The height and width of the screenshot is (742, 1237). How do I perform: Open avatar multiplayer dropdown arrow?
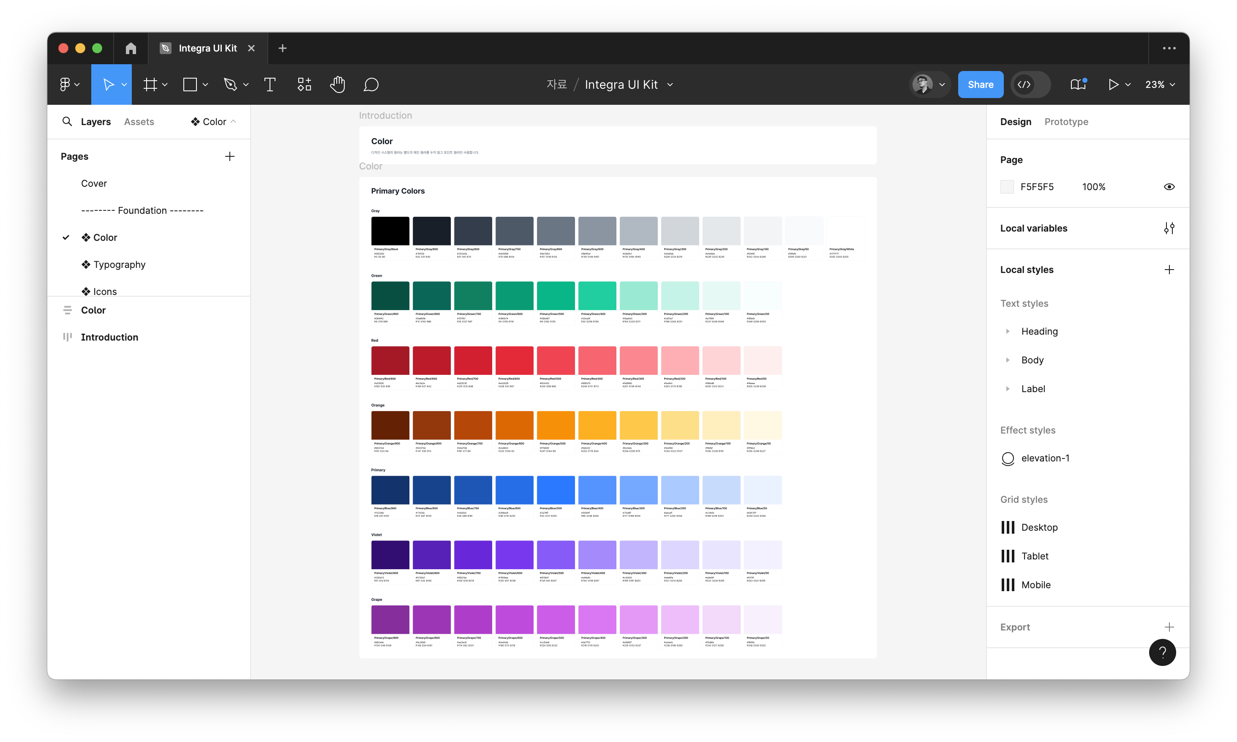tap(942, 85)
